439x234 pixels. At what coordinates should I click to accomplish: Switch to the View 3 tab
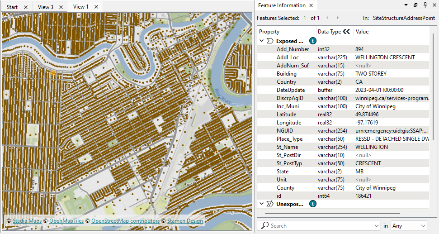tap(46, 7)
